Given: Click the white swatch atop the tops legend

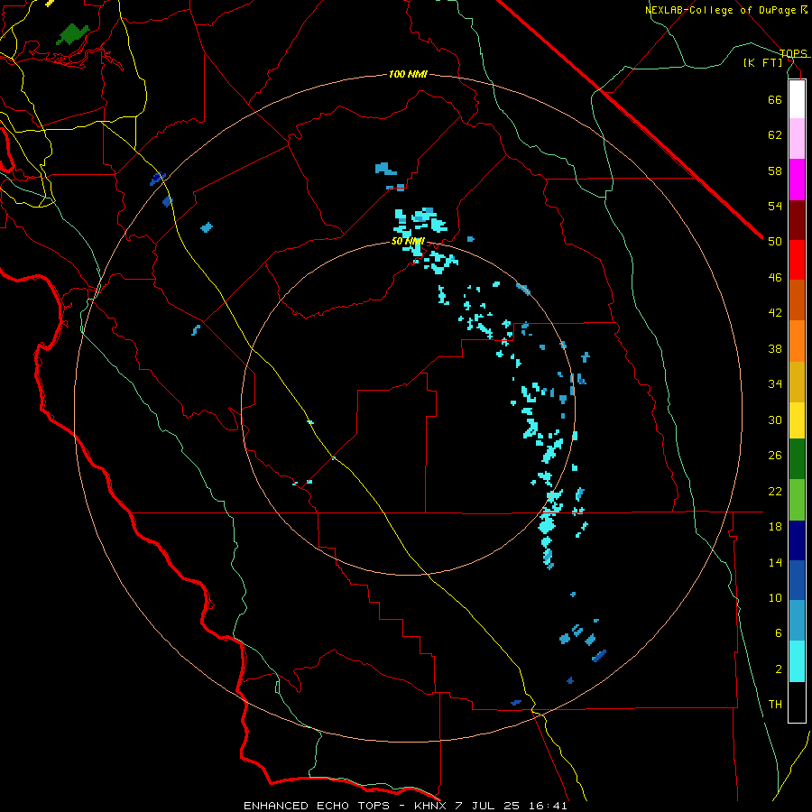Looking at the screenshot, I should point(797,99).
